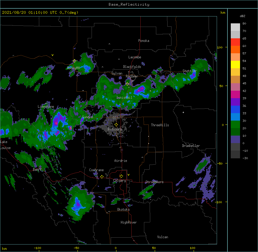Click the yellow diamond marker near RockyMH
The height and width of the screenshot is (252, 258).
coord(75,61)
